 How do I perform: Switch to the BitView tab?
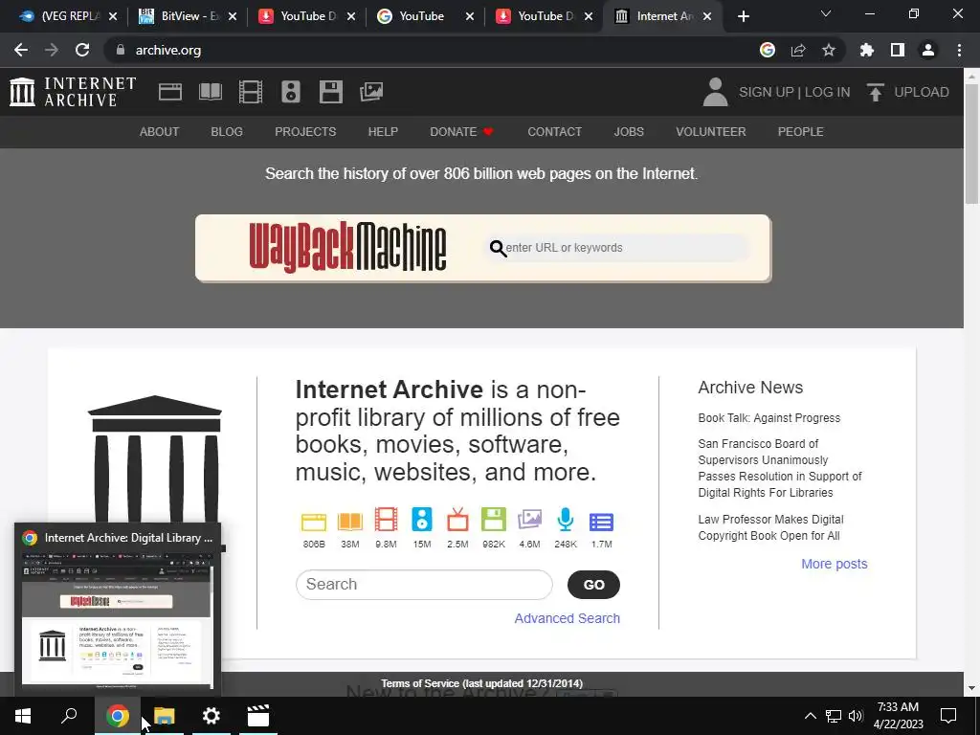tap(188, 16)
